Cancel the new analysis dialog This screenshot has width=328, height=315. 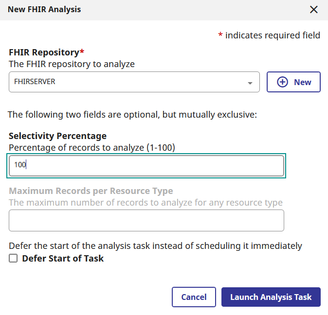click(194, 297)
